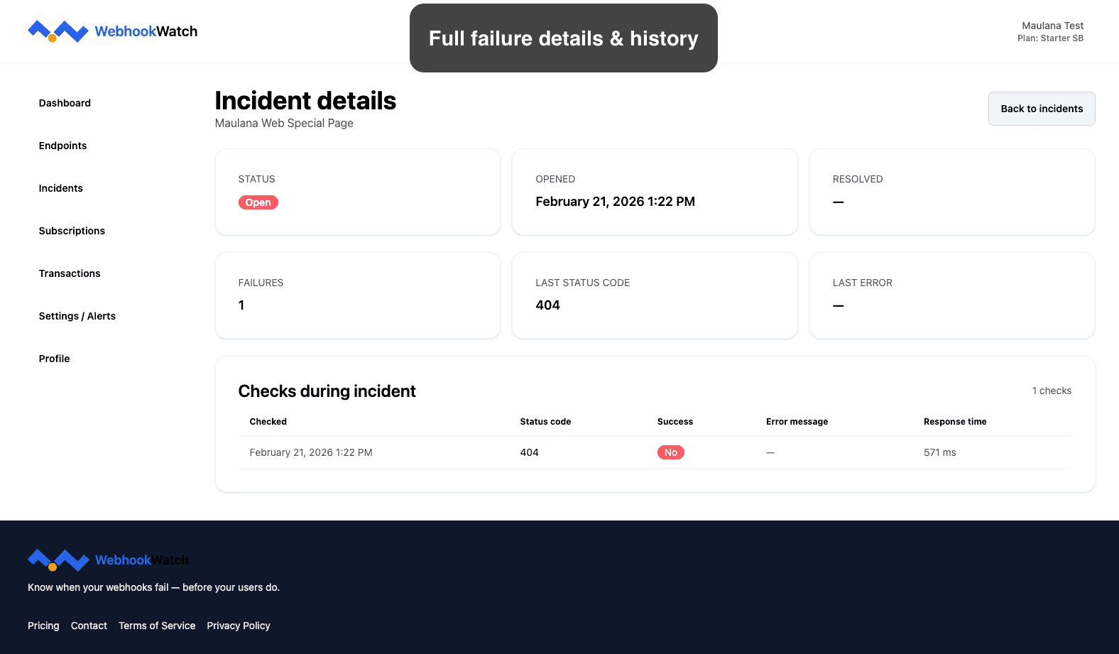This screenshot has height=654, width=1119.
Task: Open the Contact page
Action: [x=89, y=626]
